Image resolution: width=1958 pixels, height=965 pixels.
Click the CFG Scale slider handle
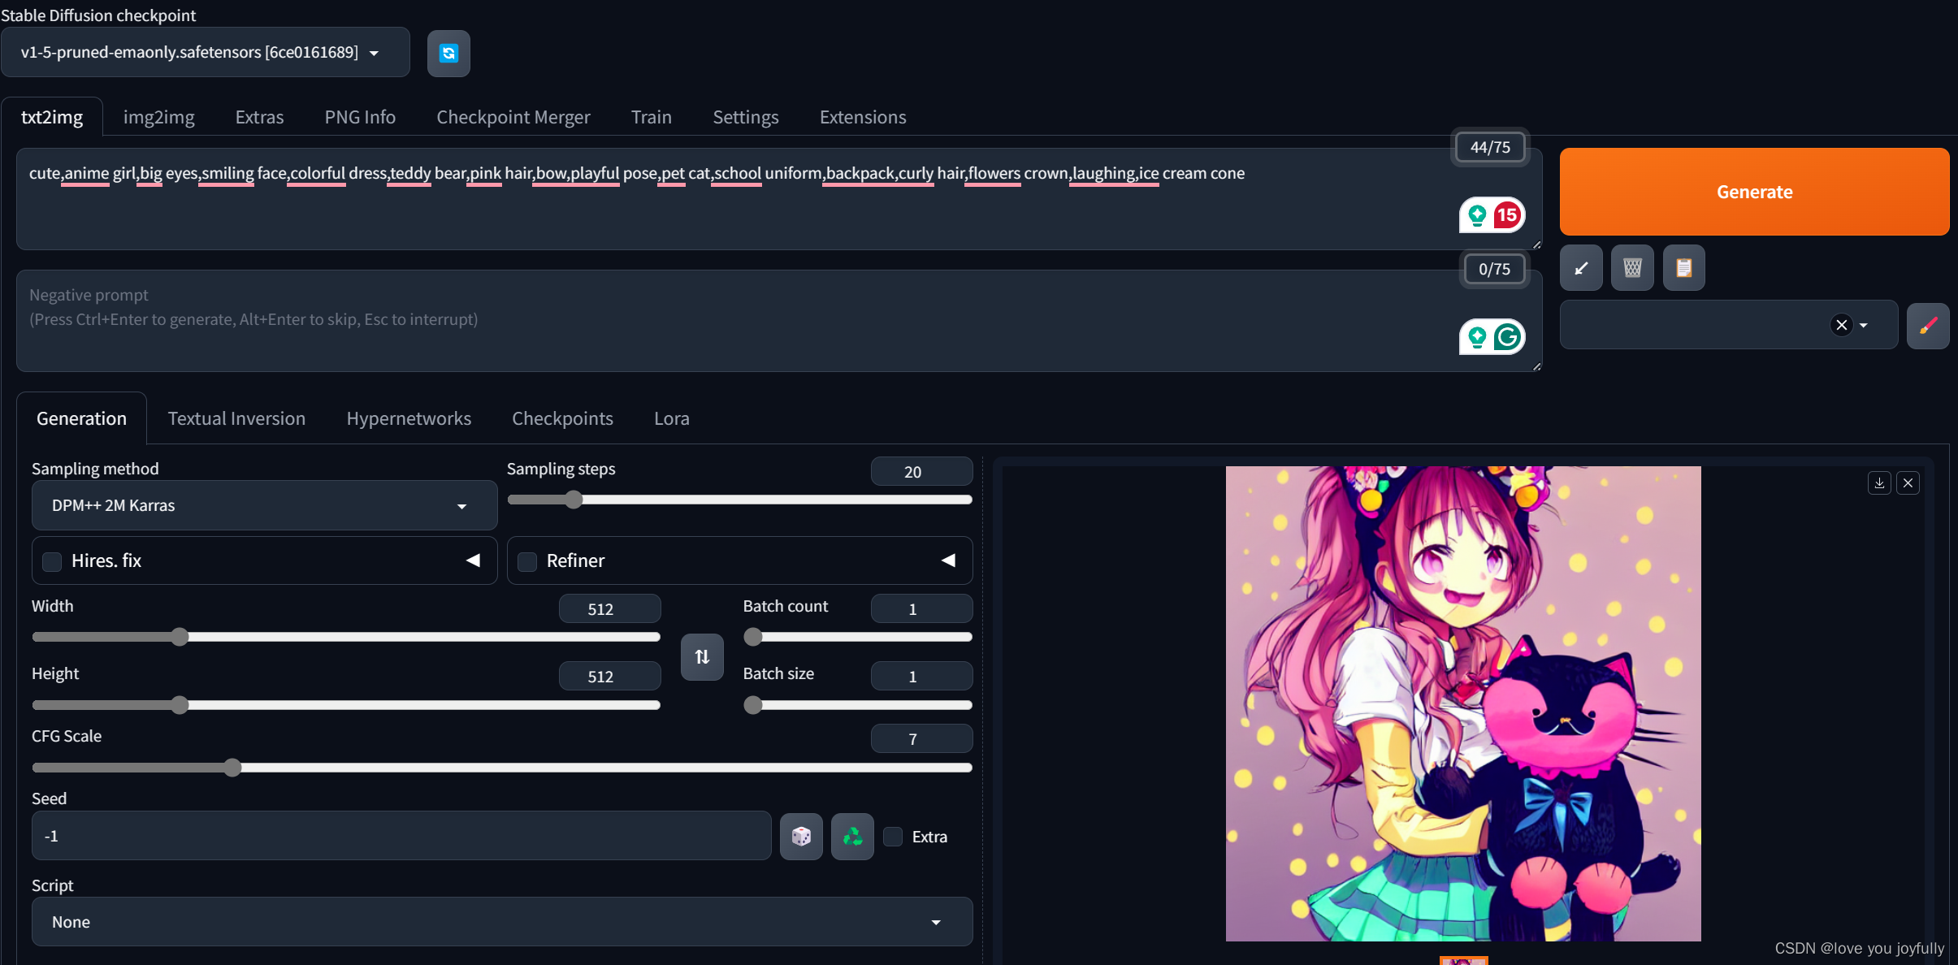[232, 768]
